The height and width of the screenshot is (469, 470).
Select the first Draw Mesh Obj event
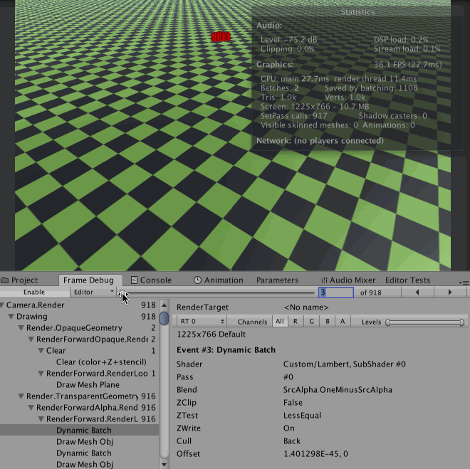tap(79, 442)
